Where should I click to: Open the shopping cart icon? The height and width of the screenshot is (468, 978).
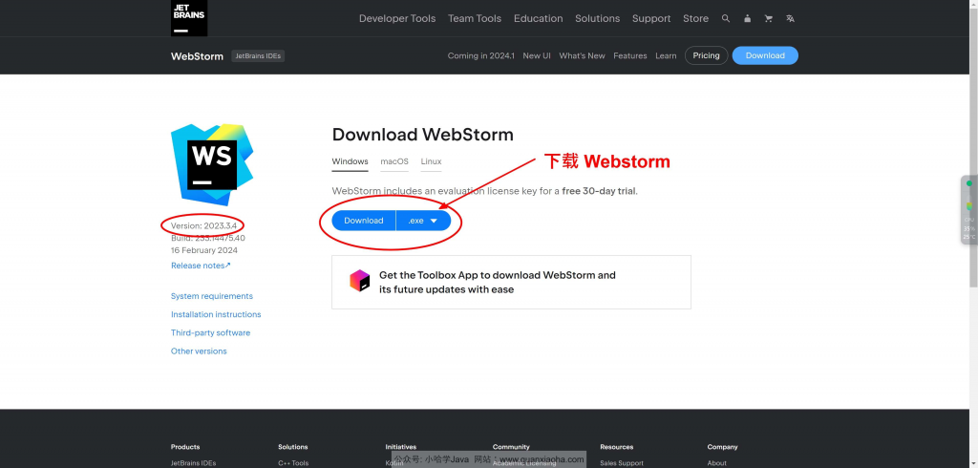click(x=769, y=19)
